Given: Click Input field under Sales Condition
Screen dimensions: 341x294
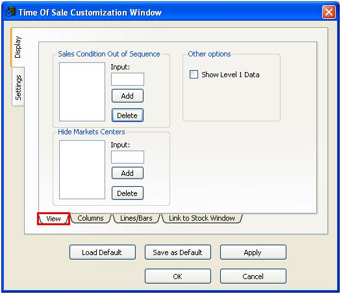Looking at the screenshot, I should (128, 79).
